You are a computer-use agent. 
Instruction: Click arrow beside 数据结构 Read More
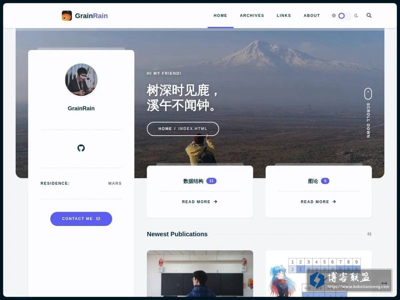pos(215,202)
